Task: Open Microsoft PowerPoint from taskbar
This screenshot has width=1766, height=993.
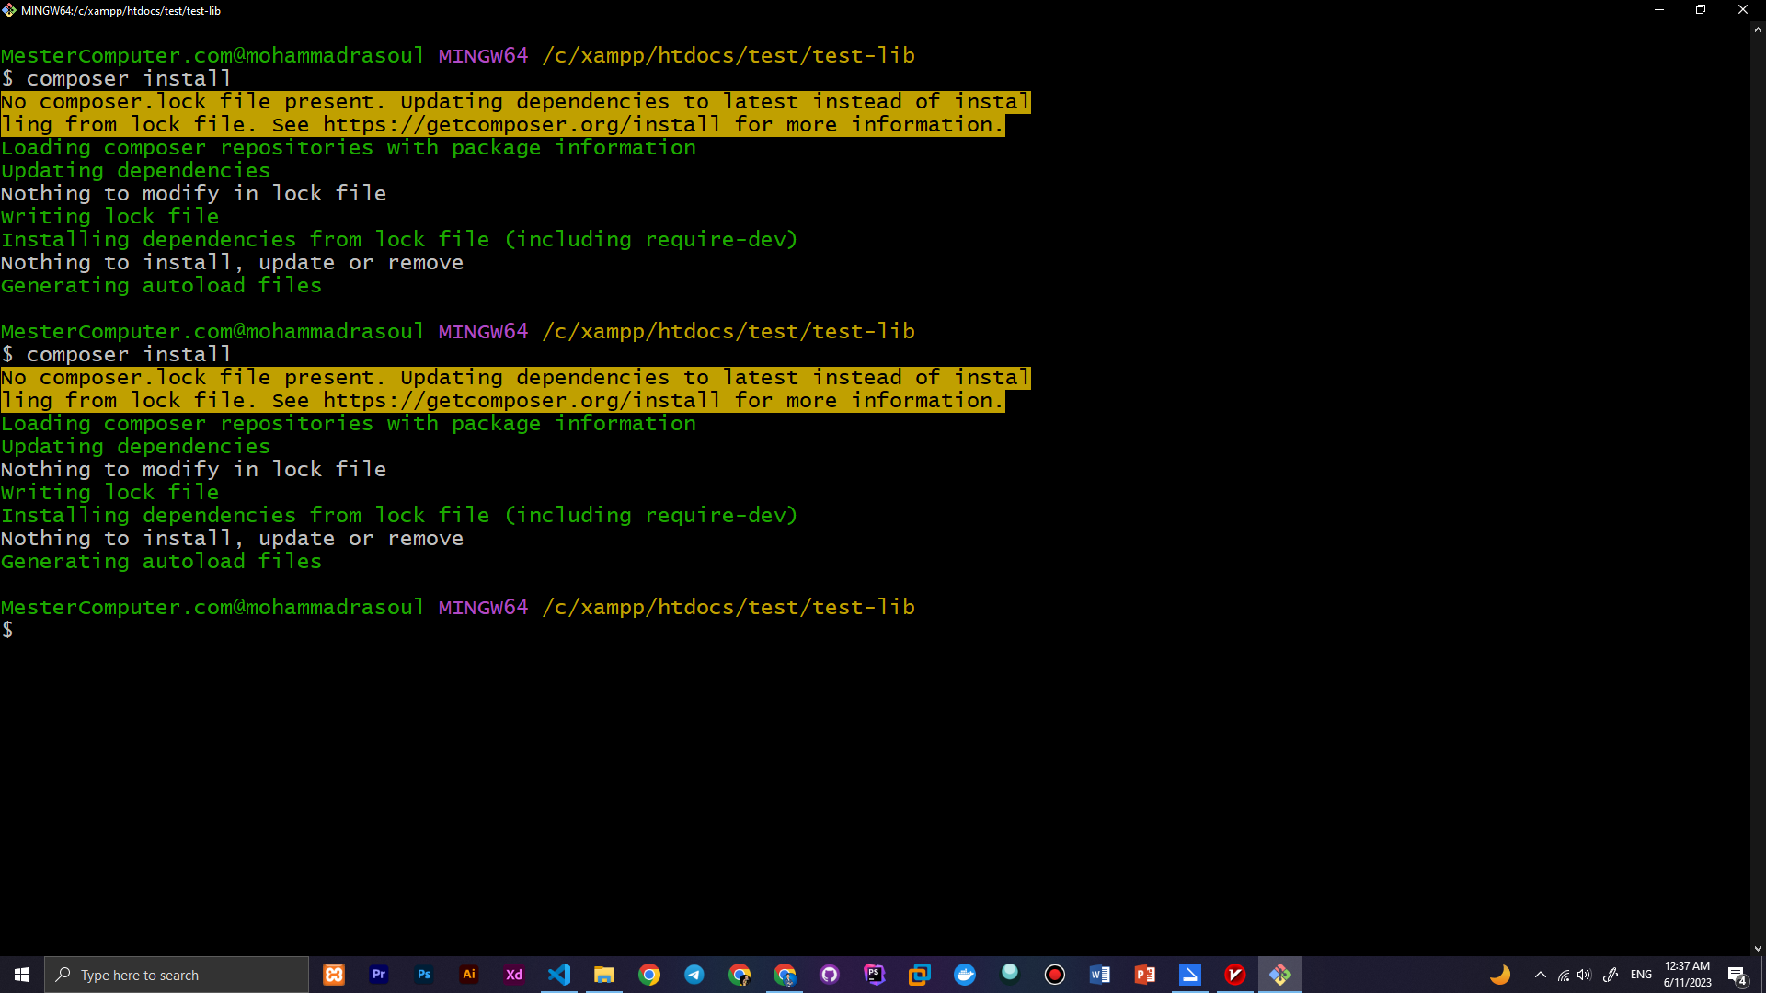Action: [1145, 975]
